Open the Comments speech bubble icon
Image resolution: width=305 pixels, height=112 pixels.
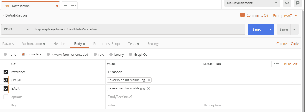242,15
